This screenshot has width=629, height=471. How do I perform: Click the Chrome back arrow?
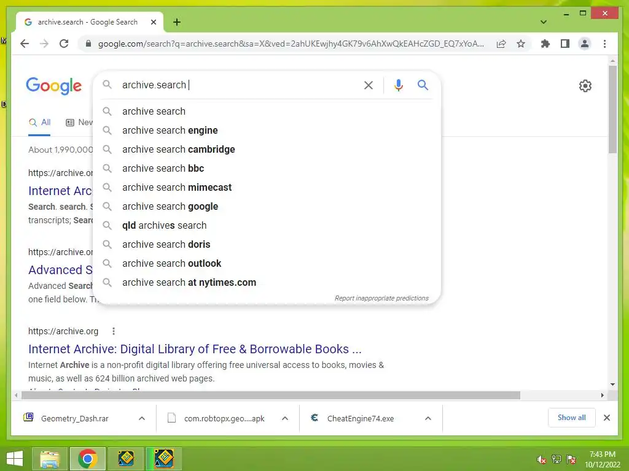coord(25,44)
